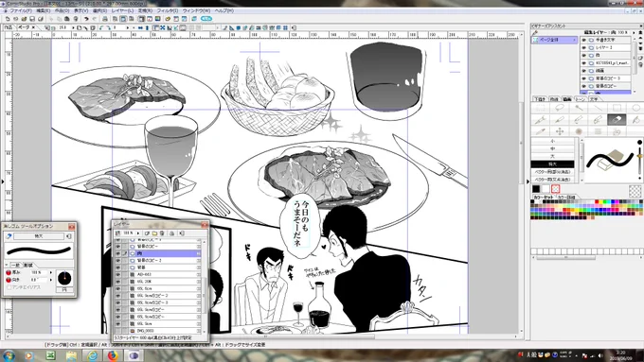
Task: Click the redo arrow in main toolbar
Action: [94, 19]
